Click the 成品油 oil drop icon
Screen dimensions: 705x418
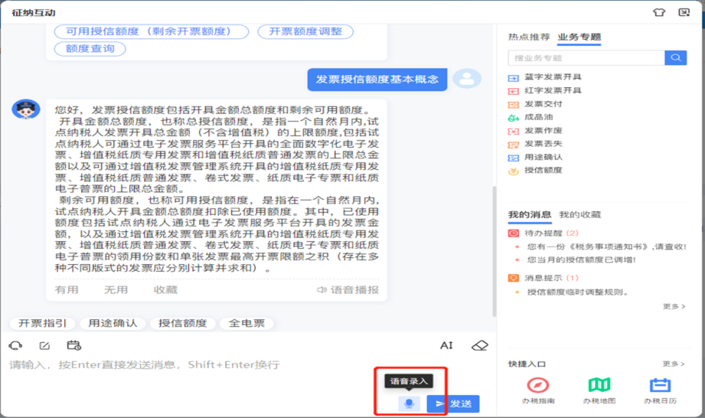(513, 117)
